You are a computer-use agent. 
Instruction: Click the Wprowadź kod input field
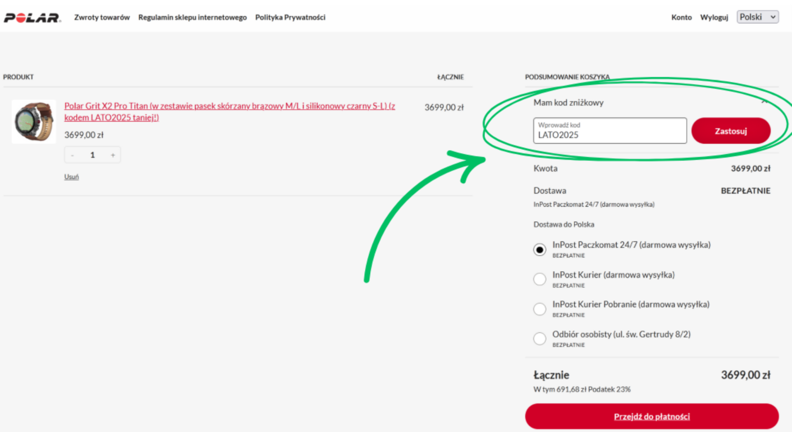coord(610,131)
